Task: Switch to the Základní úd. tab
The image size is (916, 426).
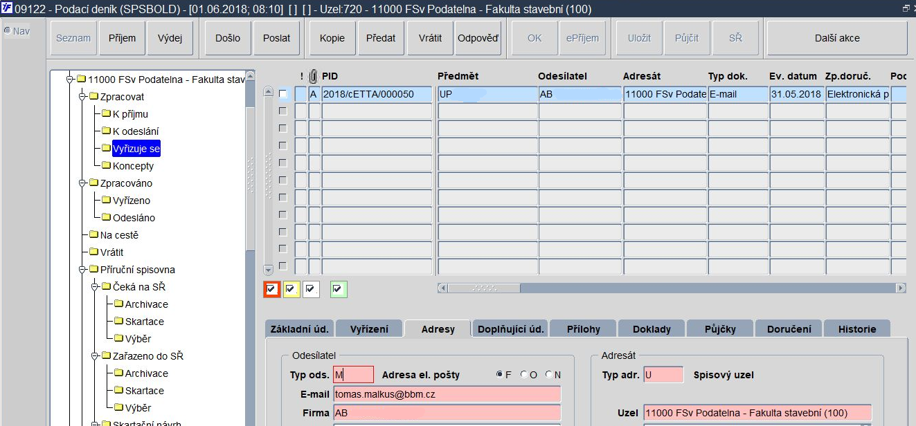Action: (x=298, y=329)
